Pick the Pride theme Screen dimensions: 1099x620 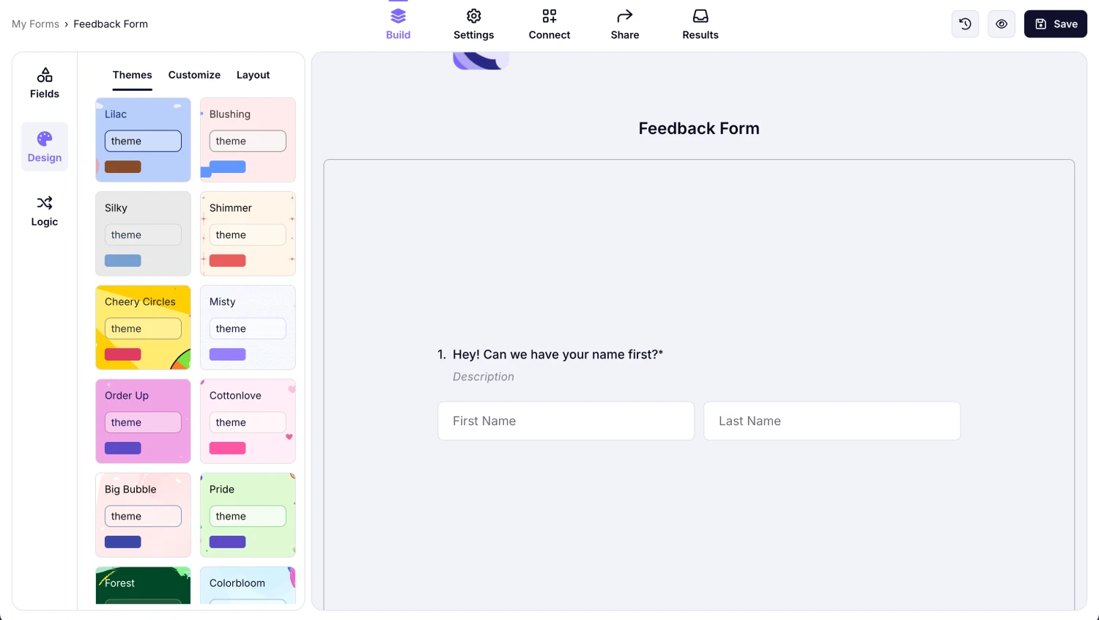pyautogui.click(x=248, y=515)
